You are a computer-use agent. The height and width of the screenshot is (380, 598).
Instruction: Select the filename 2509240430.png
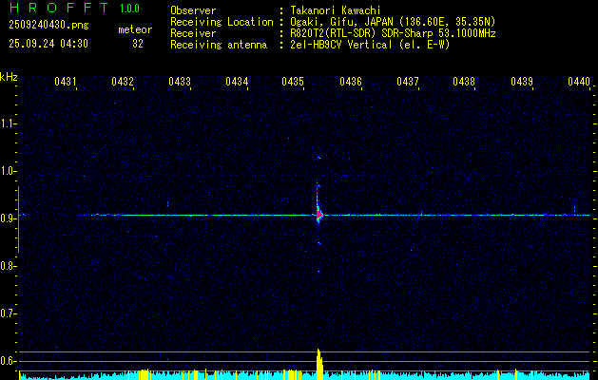click(x=48, y=26)
